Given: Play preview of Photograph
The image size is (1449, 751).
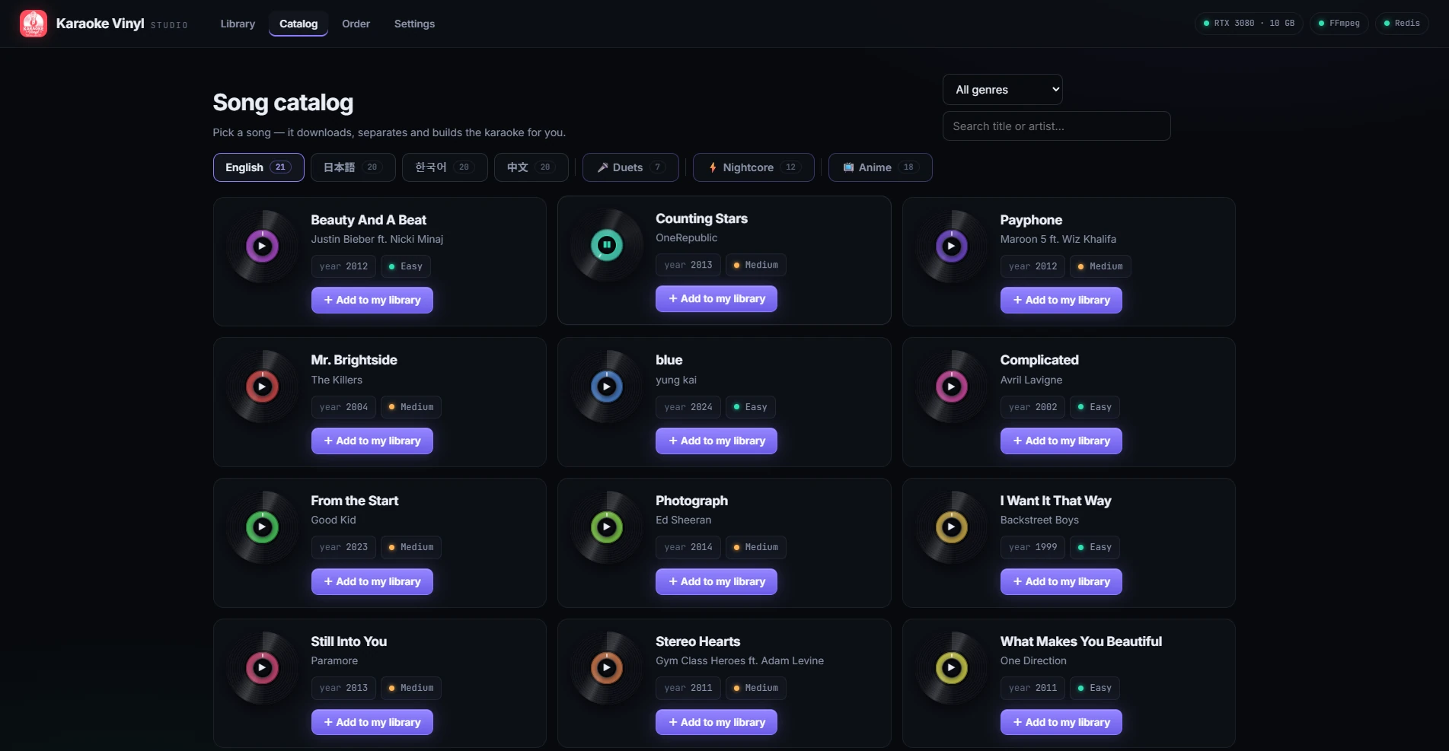Looking at the screenshot, I should coord(607,527).
